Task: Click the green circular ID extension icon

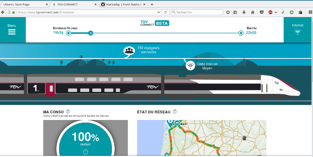Action: click(291, 12)
